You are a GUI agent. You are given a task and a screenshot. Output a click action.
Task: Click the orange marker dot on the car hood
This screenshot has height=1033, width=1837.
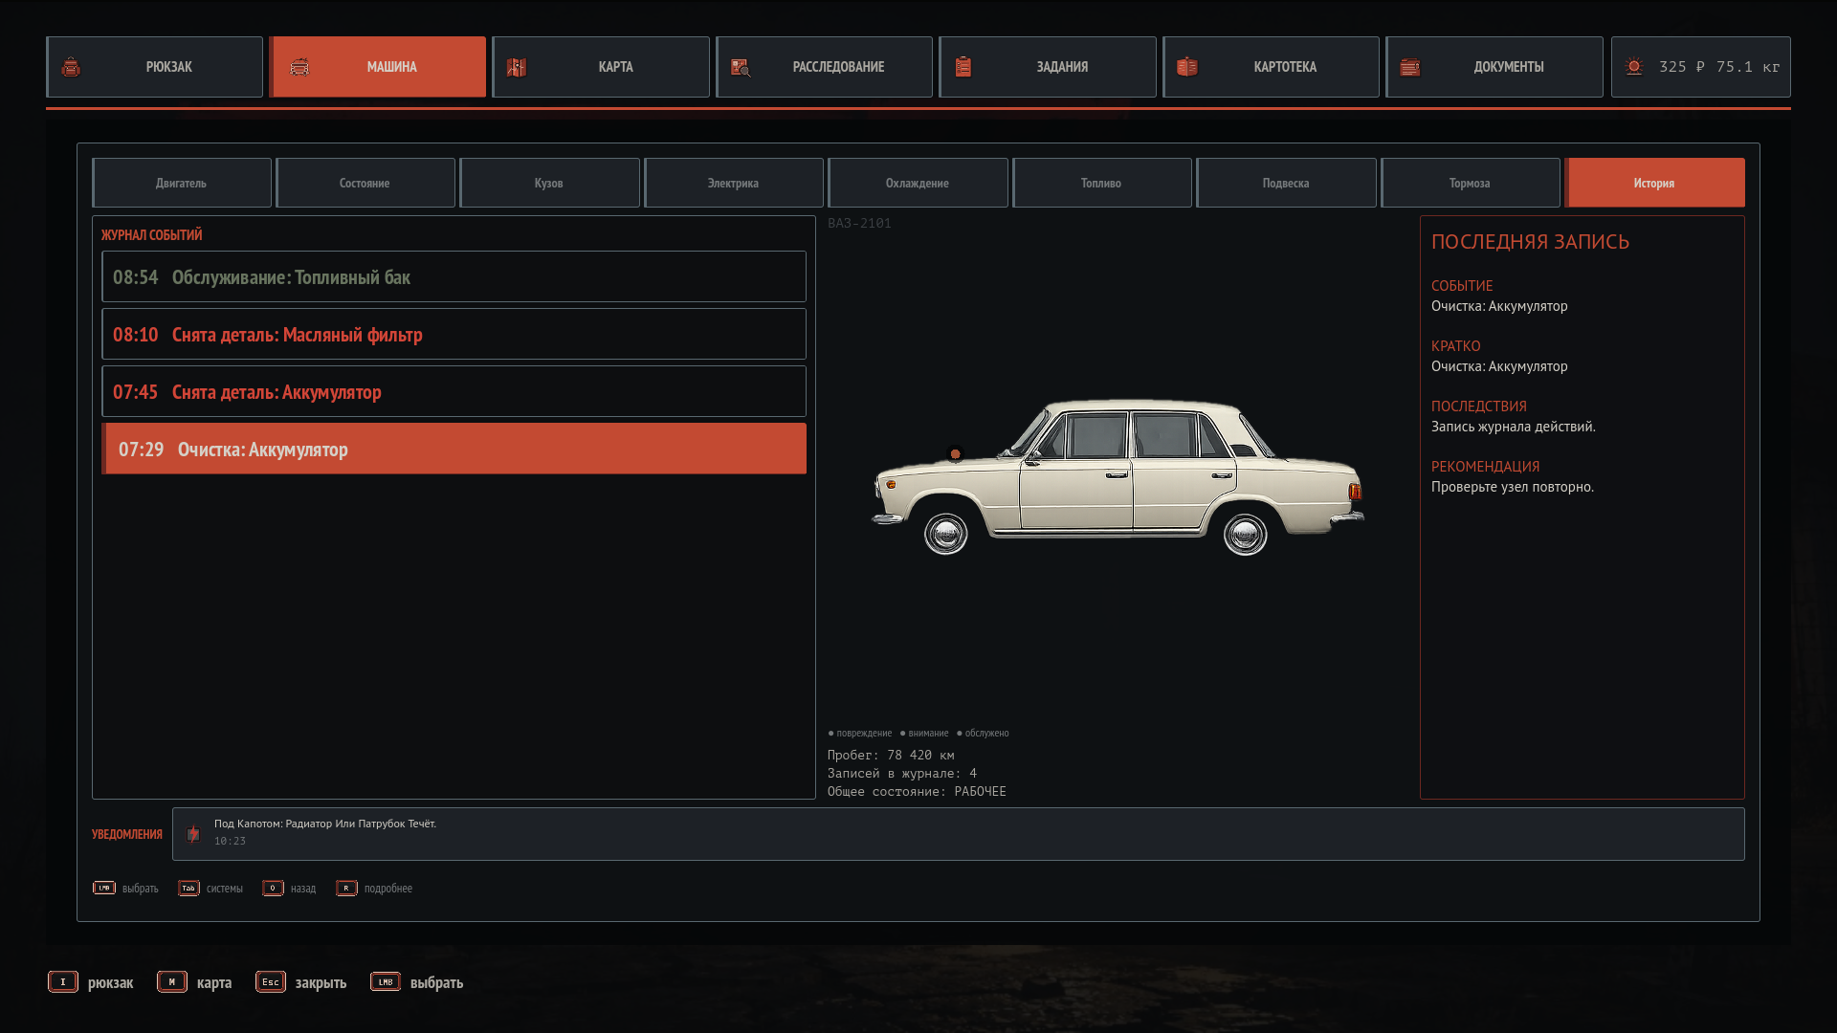(x=955, y=454)
